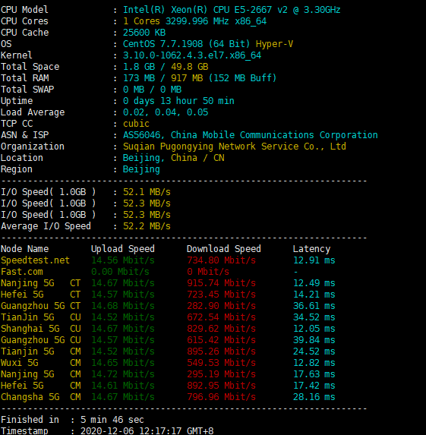Click the Uptime 0 days 13 hour value

point(178,101)
